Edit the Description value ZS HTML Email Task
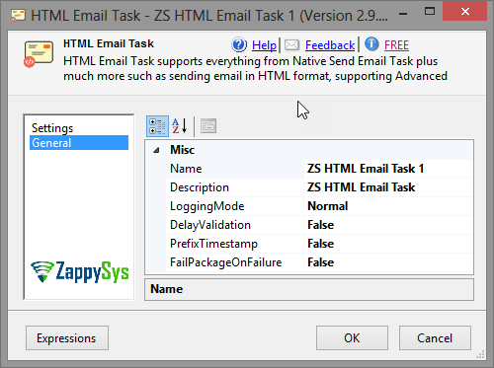Viewport: 494px width, 368px height. tap(388, 187)
